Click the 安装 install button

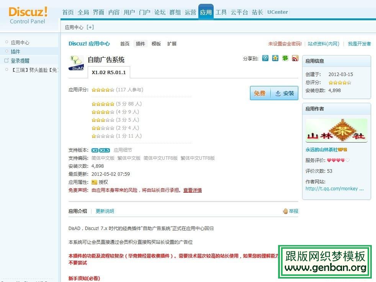(284, 93)
